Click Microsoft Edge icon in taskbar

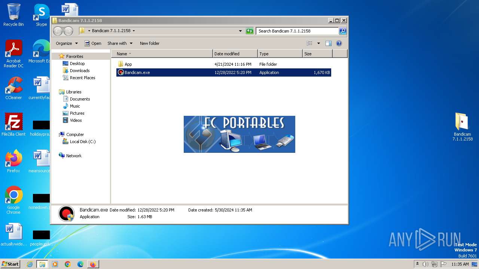80,264
